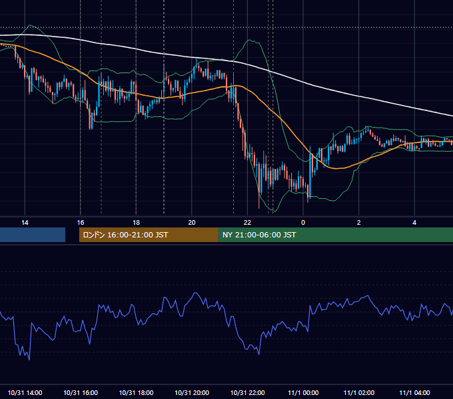Click the NY 21:00-06:00 JST session bar
The height and width of the screenshot is (399, 453).
(335, 235)
